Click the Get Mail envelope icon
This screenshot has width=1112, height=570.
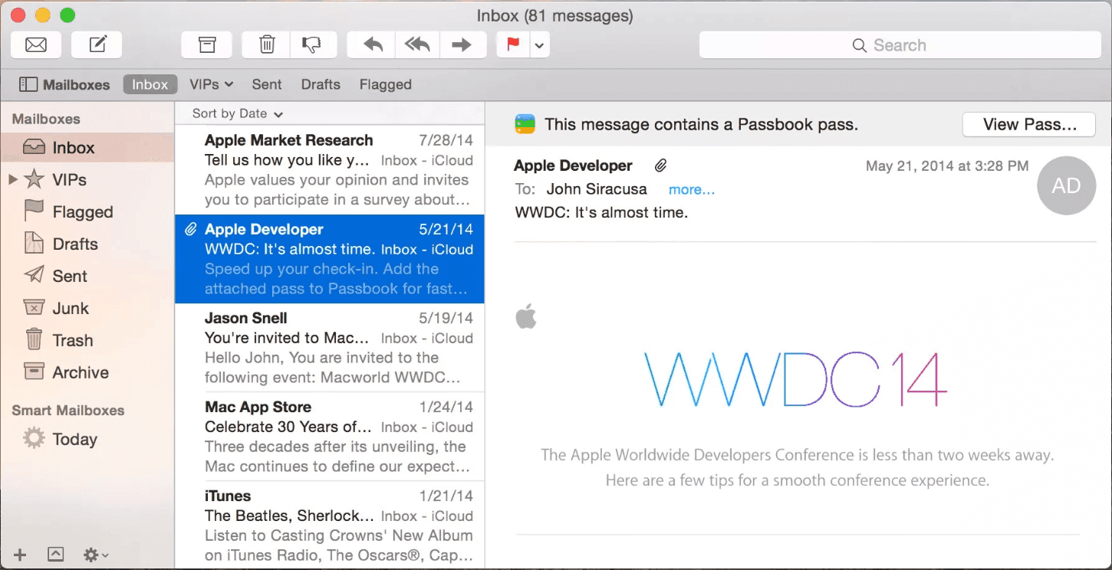36,45
